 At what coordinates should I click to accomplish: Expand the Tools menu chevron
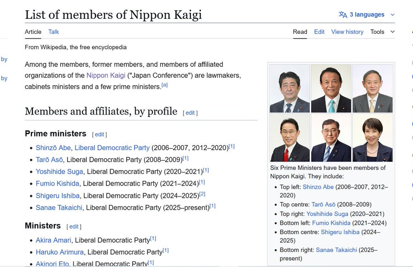(392, 32)
